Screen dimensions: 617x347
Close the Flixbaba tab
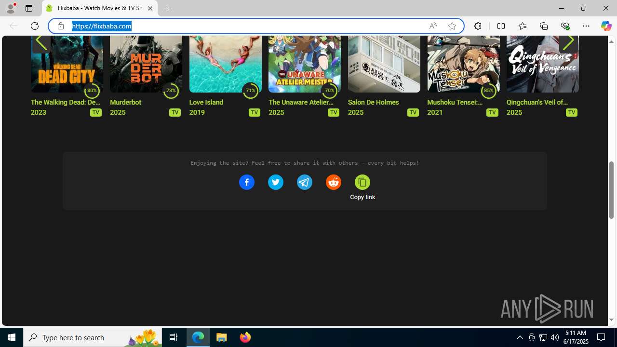(x=150, y=8)
